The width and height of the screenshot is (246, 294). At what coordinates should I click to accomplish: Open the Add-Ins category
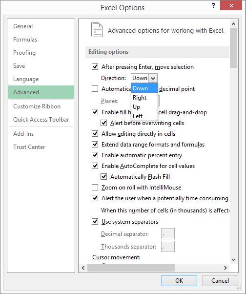(41, 134)
